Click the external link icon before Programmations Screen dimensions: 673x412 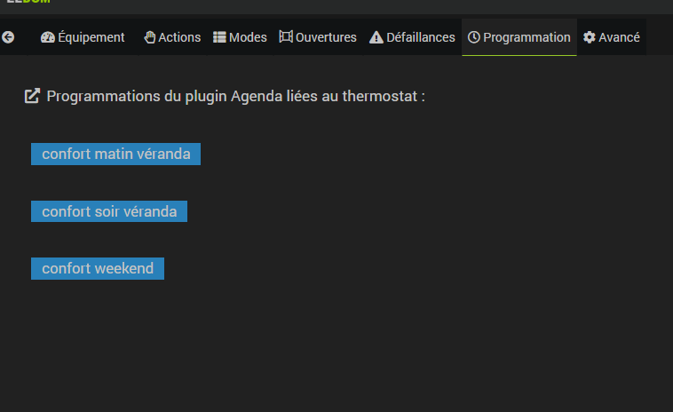pos(32,96)
